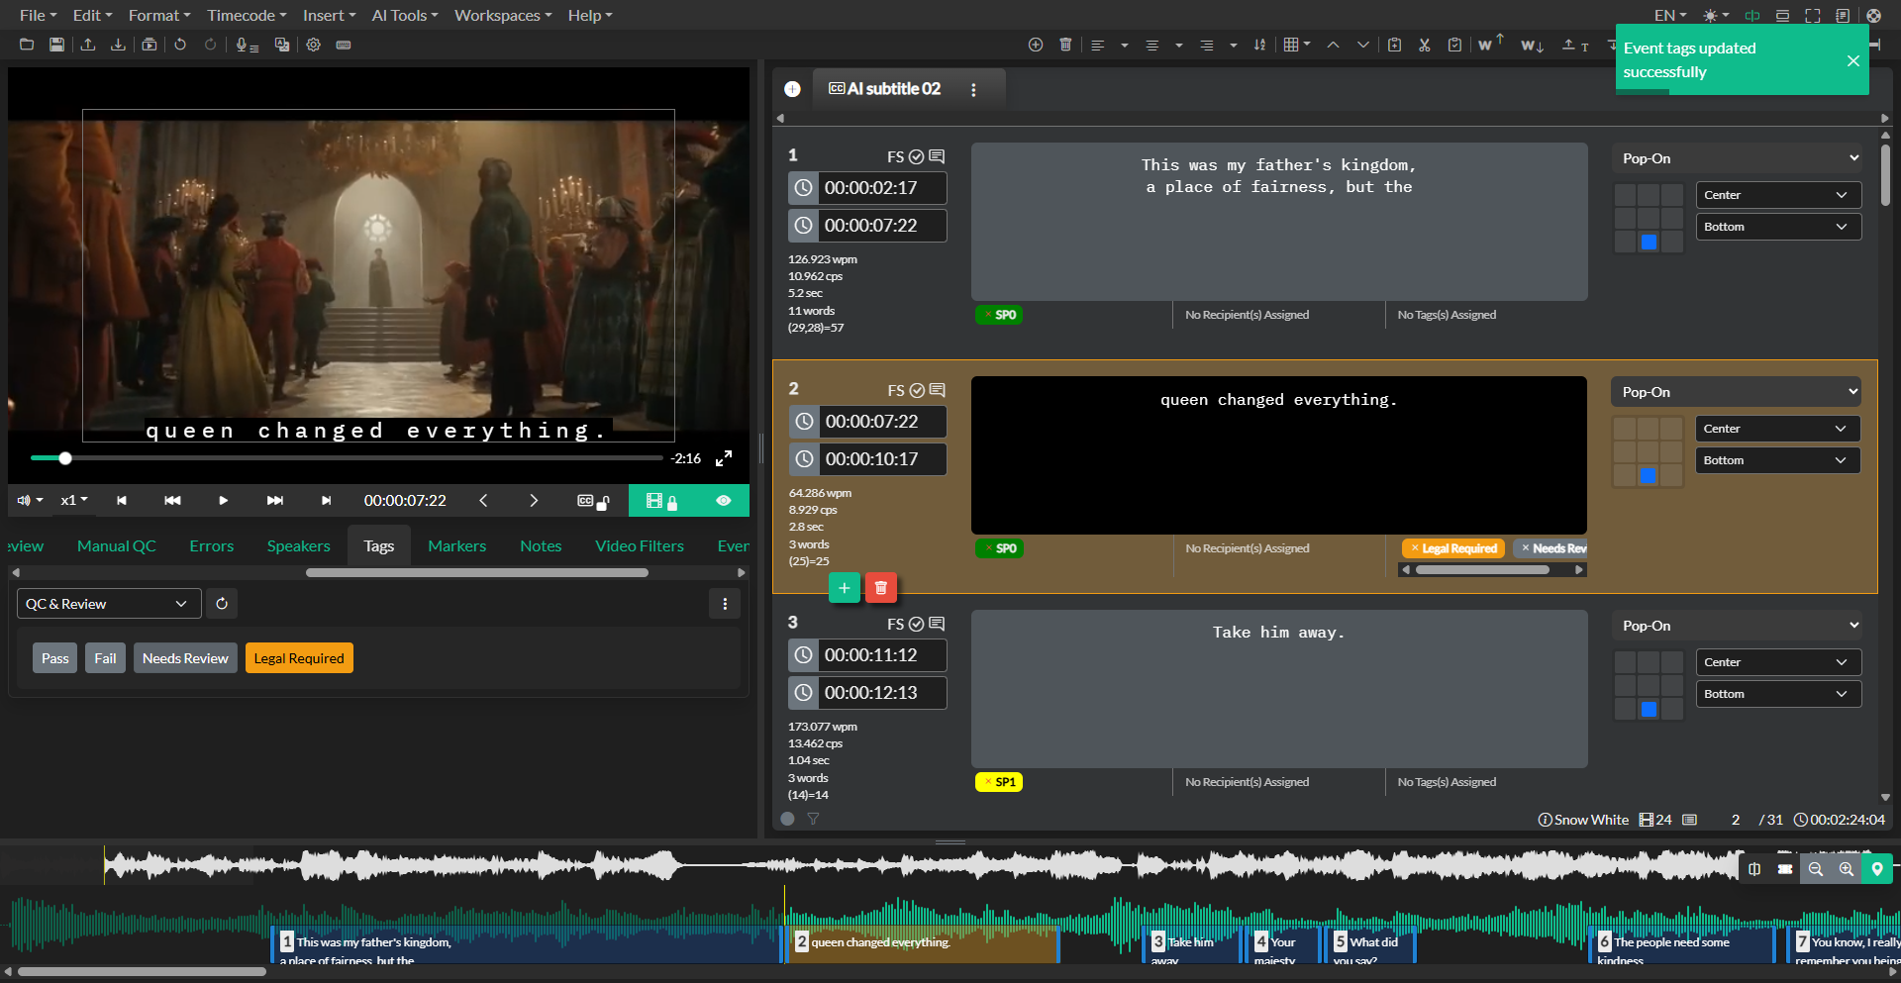Open the translation tool

(282, 45)
